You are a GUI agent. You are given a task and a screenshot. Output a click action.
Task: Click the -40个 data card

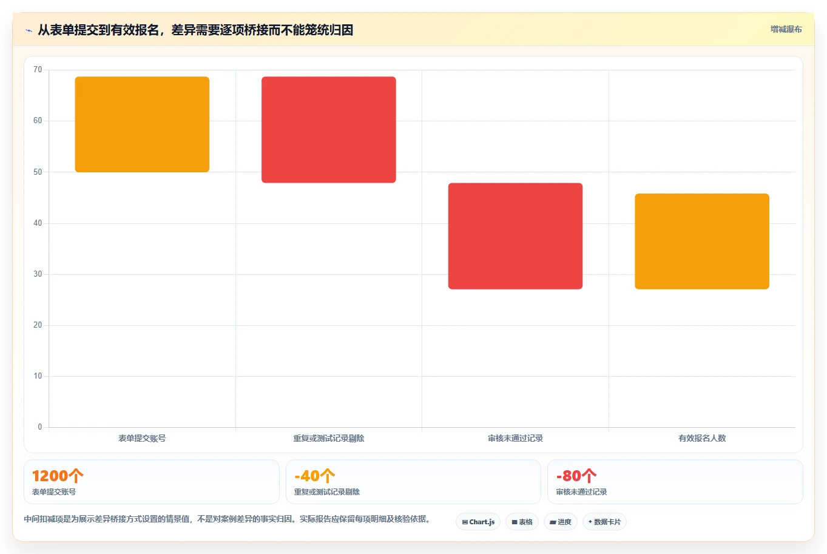(413, 482)
